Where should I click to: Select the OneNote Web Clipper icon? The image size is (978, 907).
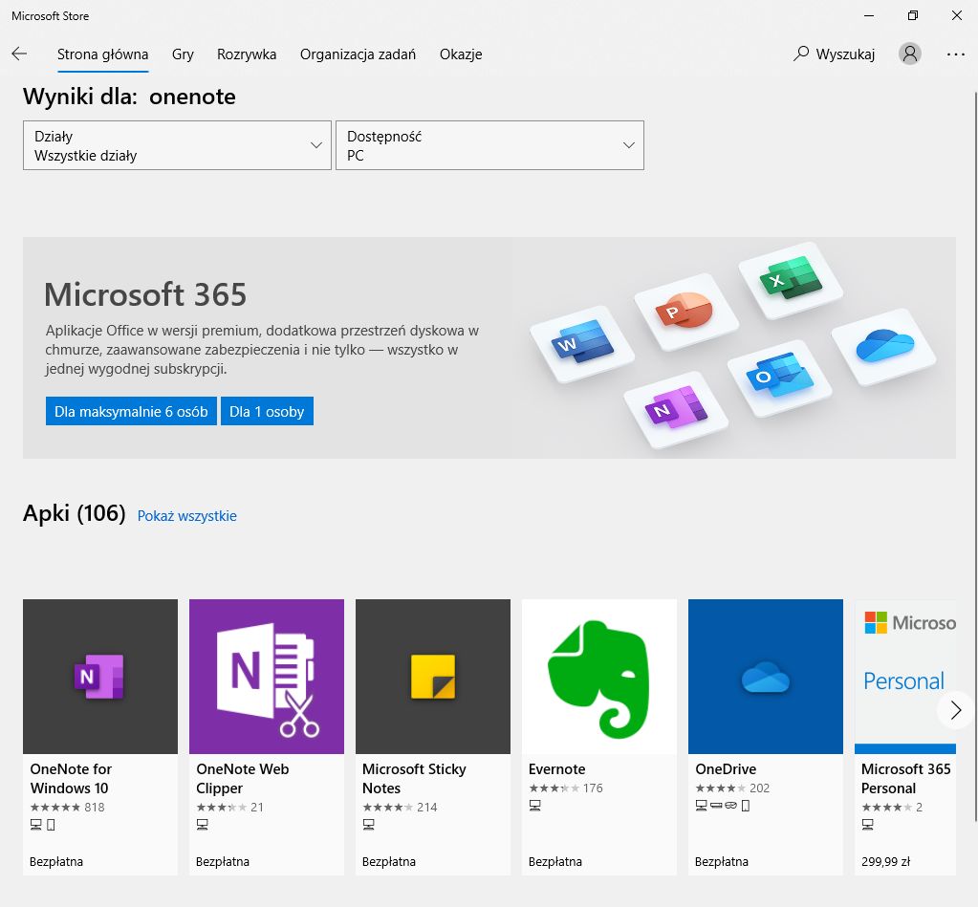tap(266, 676)
